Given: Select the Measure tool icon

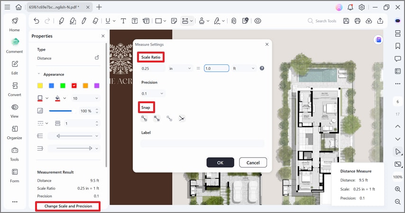Looking at the screenshot, I should tap(185, 21).
